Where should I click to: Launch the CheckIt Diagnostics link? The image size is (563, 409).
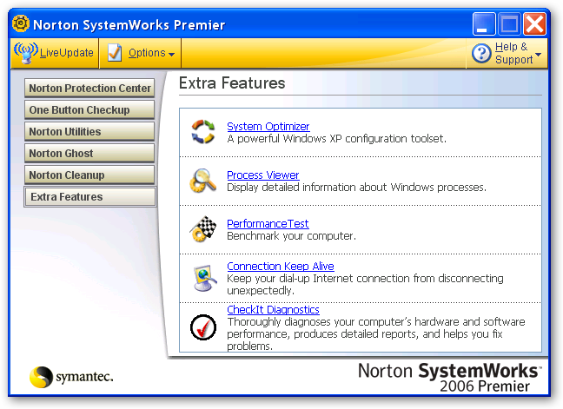(x=273, y=309)
